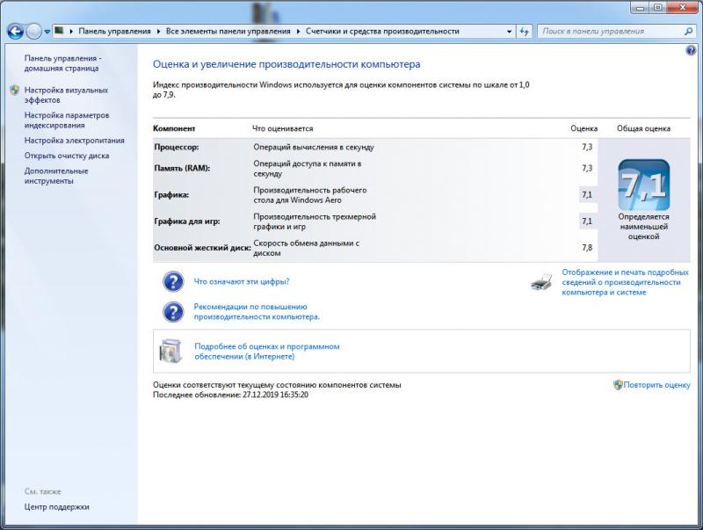703x530 pixels.
Task: Open 'Что означают эти цифры?' link
Action: point(242,281)
